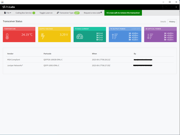Click the safe to remove transceiver banner
Image resolution: width=180 pixels, height=135 pixels.
tap(123, 13)
